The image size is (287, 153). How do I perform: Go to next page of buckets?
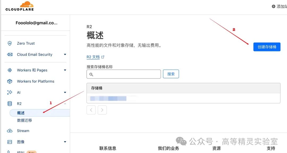102,110
